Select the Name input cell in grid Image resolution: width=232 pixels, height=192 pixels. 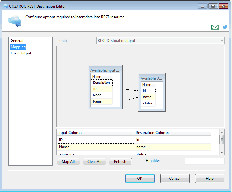coord(95,147)
